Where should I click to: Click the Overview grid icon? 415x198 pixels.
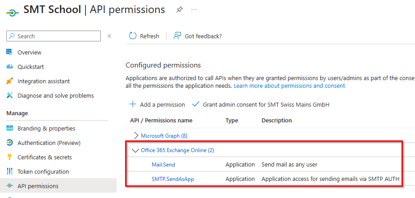pyautogui.click(x=9, y=52)
